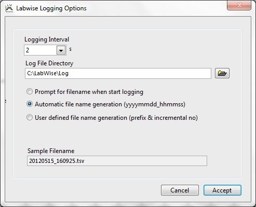The width and height of the screenshot is (256, 207).
Task: Select the User defined file name radio circle
Action: [30, 117]
